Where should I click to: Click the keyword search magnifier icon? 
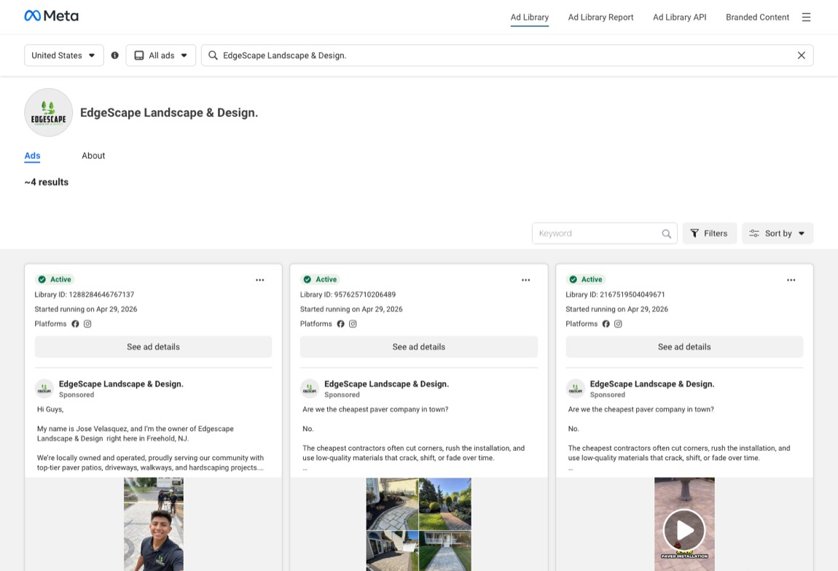(667, 233)
